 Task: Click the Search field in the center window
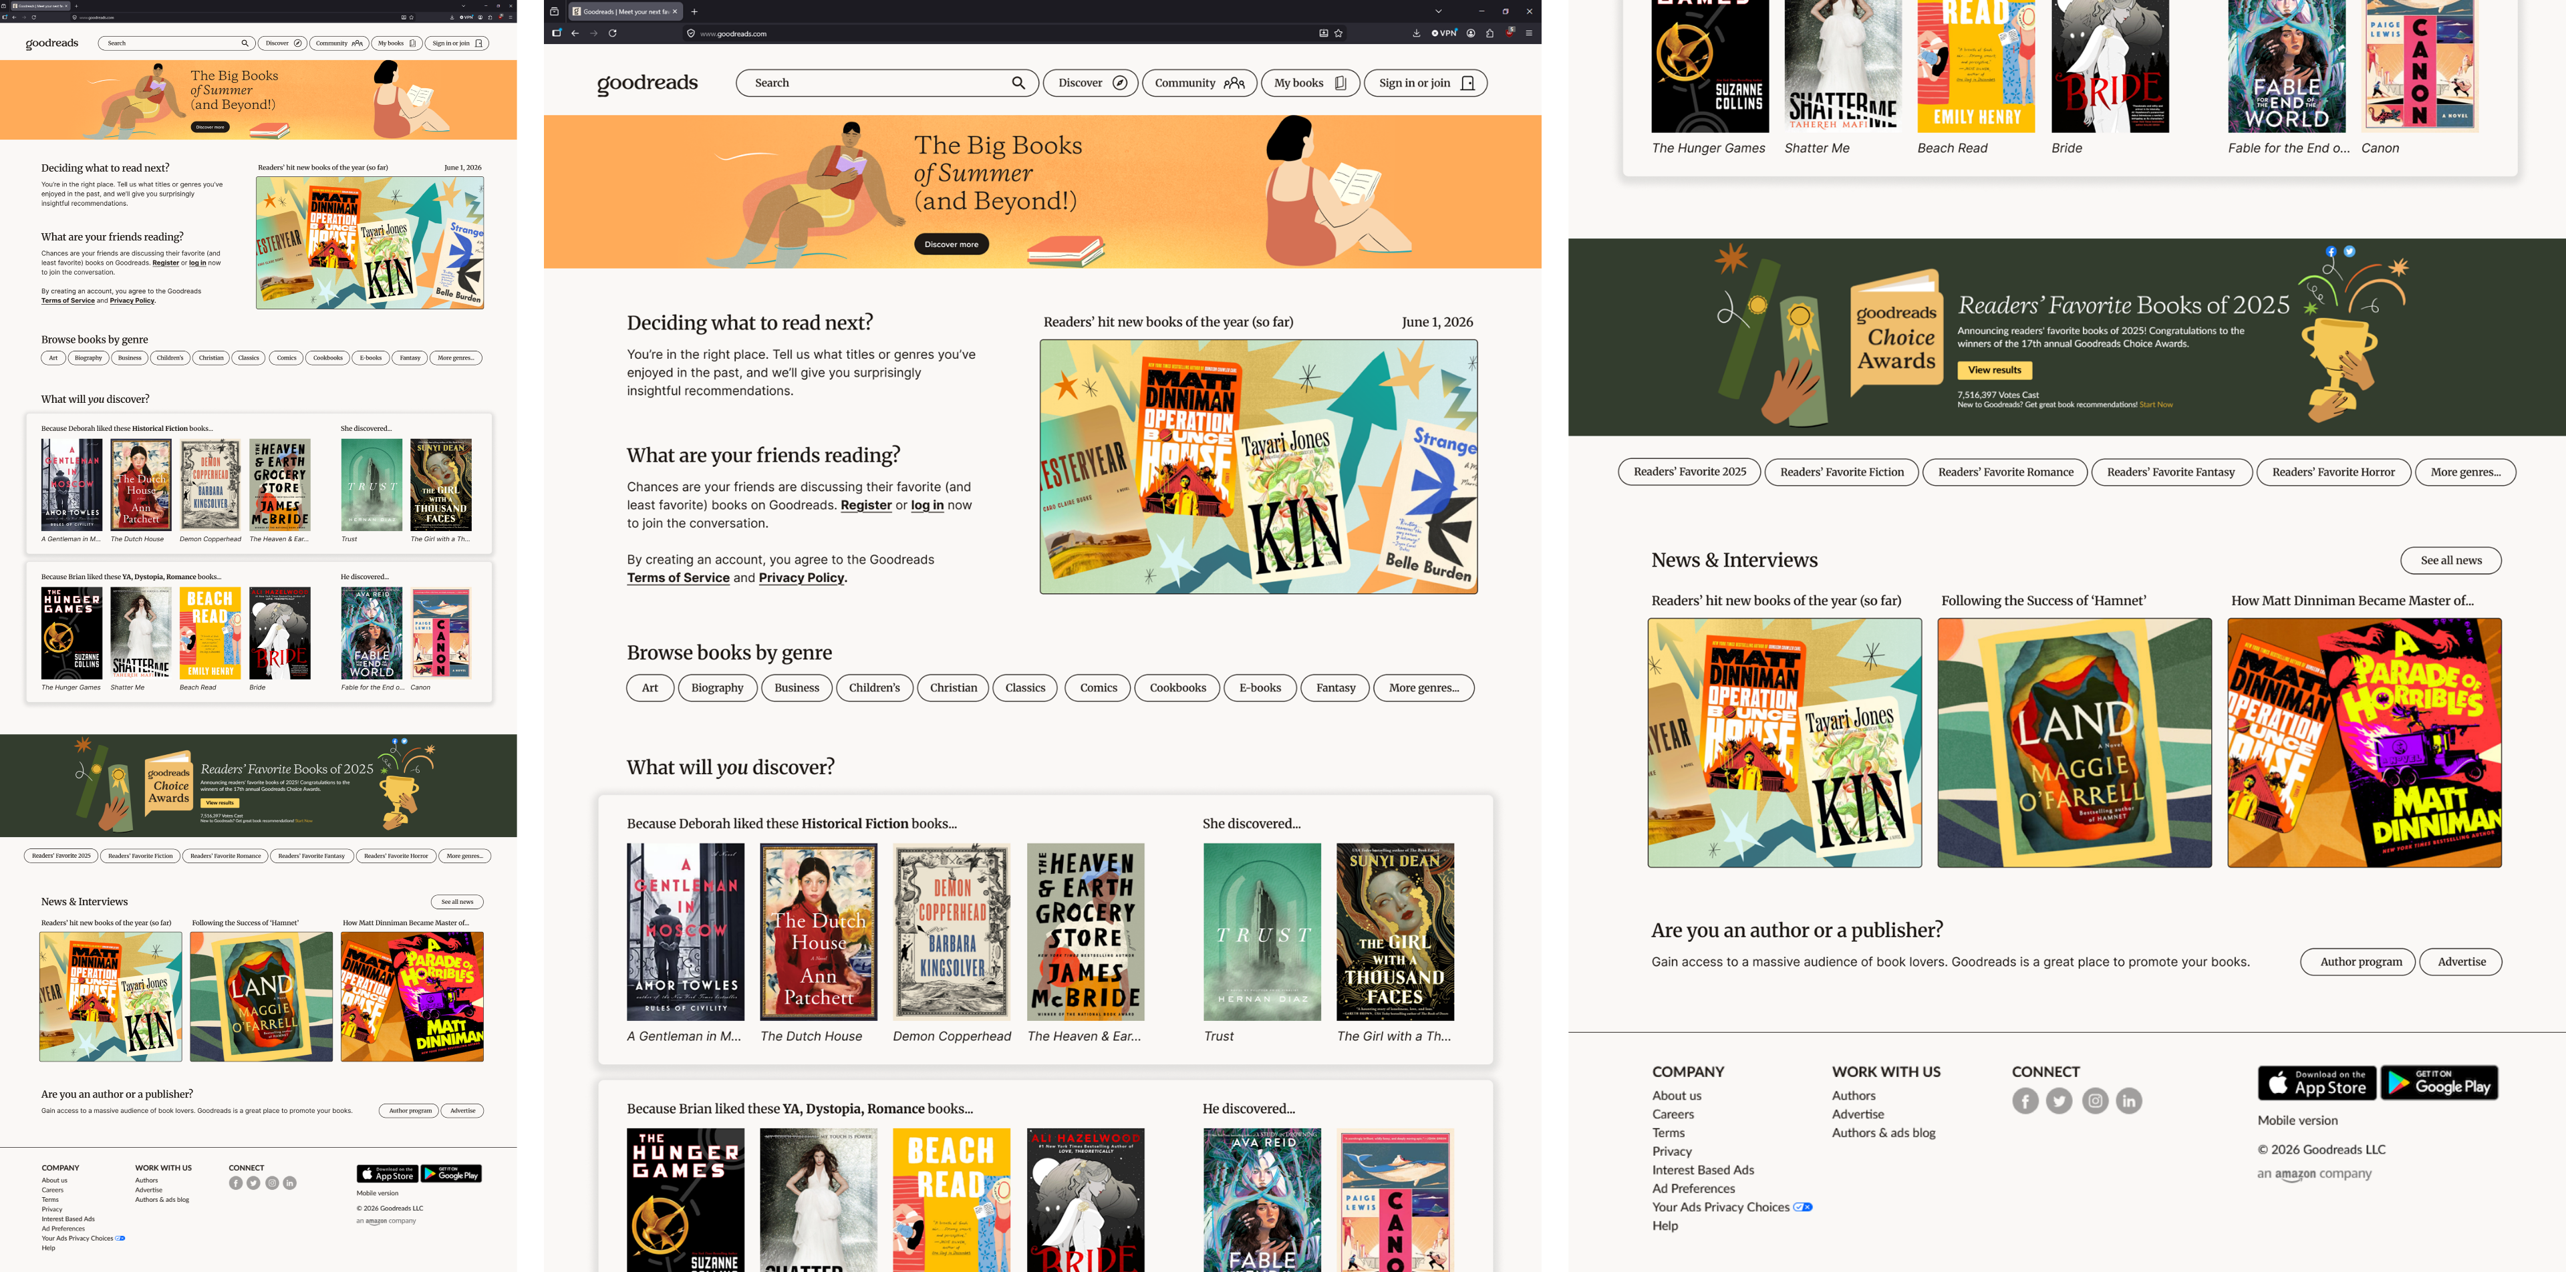(887, 83)
